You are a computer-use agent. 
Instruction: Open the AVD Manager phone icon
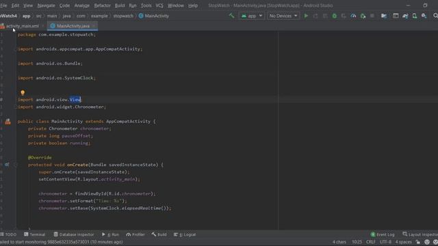pos(415,16)
